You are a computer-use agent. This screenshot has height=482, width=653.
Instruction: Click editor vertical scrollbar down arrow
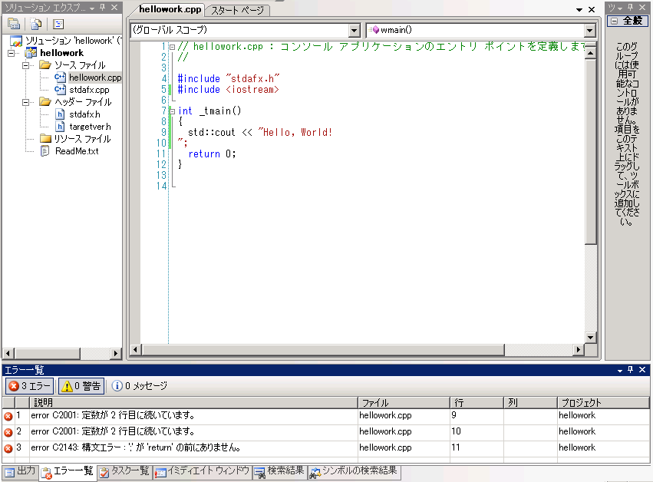click(590, 338)
